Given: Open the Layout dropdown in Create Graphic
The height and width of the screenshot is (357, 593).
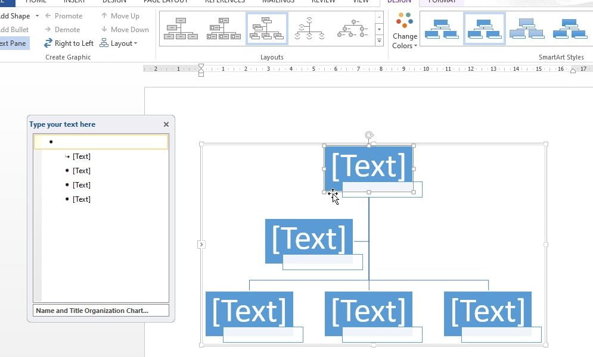Looking at the screenshot, I should point(119,43).
